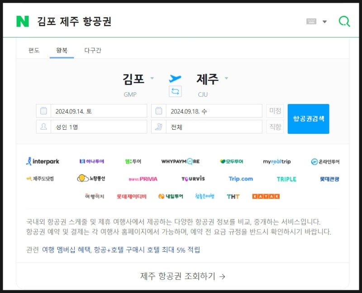Image resolution: width=362 pixels, height=293 pixels.
Task: Click the TRIPLE logo
Action: click(286, 179)
